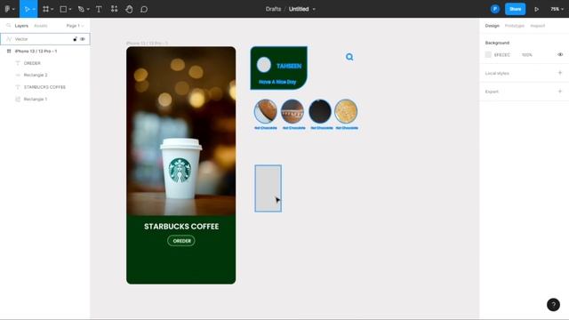Image resolution: width=569 pixels, height=320 pixels.
Task: Open Move tool options dropdown arrow
Action: click(34, 10)
